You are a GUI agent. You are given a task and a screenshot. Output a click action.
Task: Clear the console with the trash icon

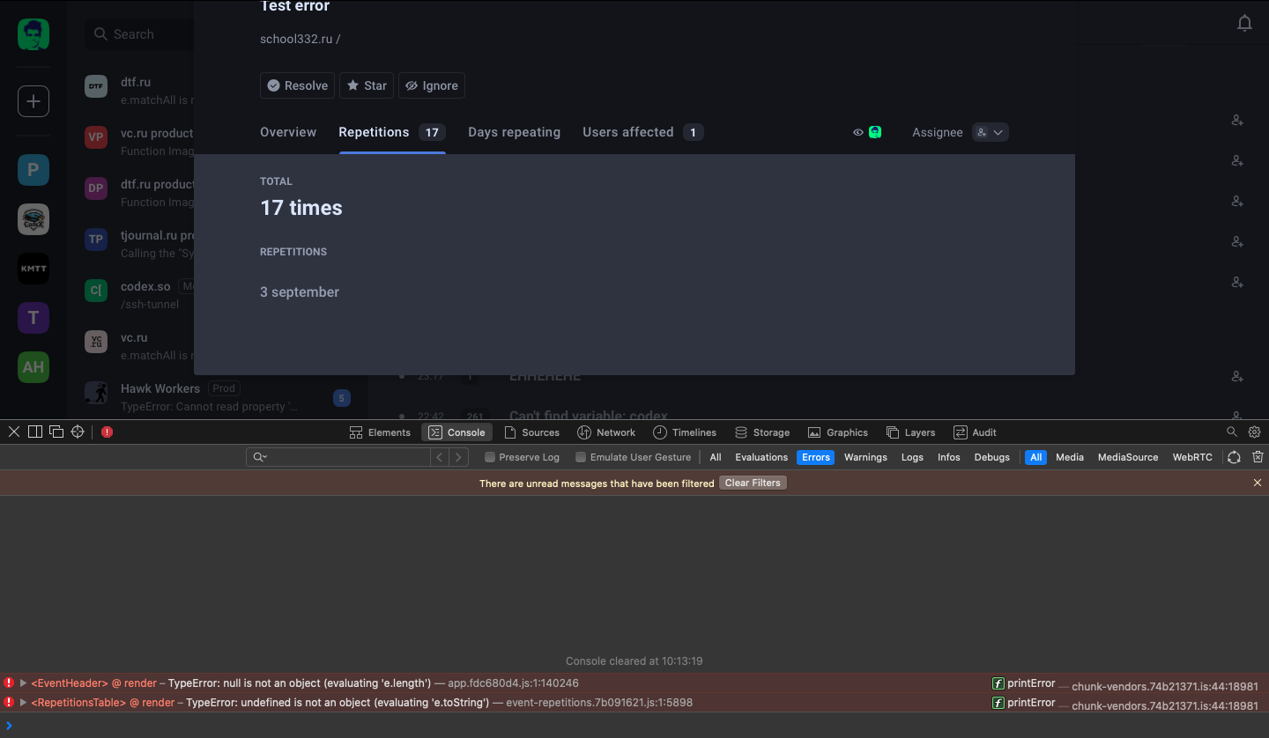1258,456
